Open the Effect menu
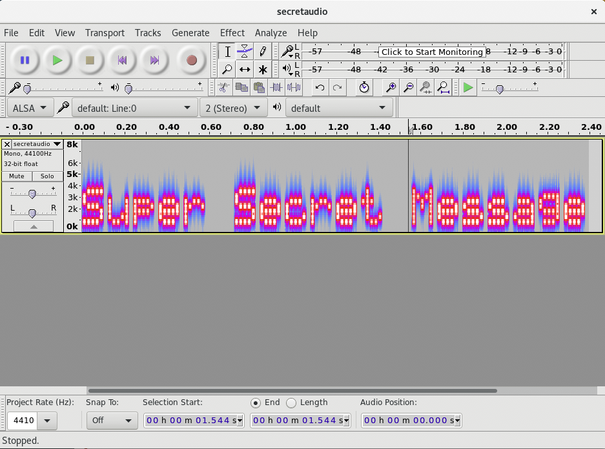 (232, 33)
